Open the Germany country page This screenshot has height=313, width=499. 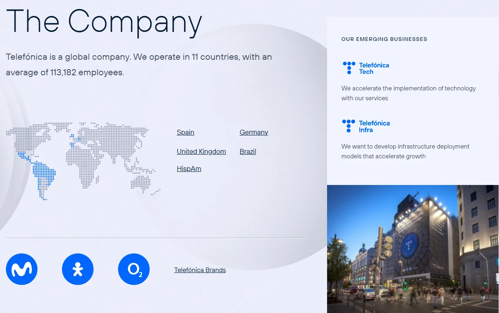point(253,132)
